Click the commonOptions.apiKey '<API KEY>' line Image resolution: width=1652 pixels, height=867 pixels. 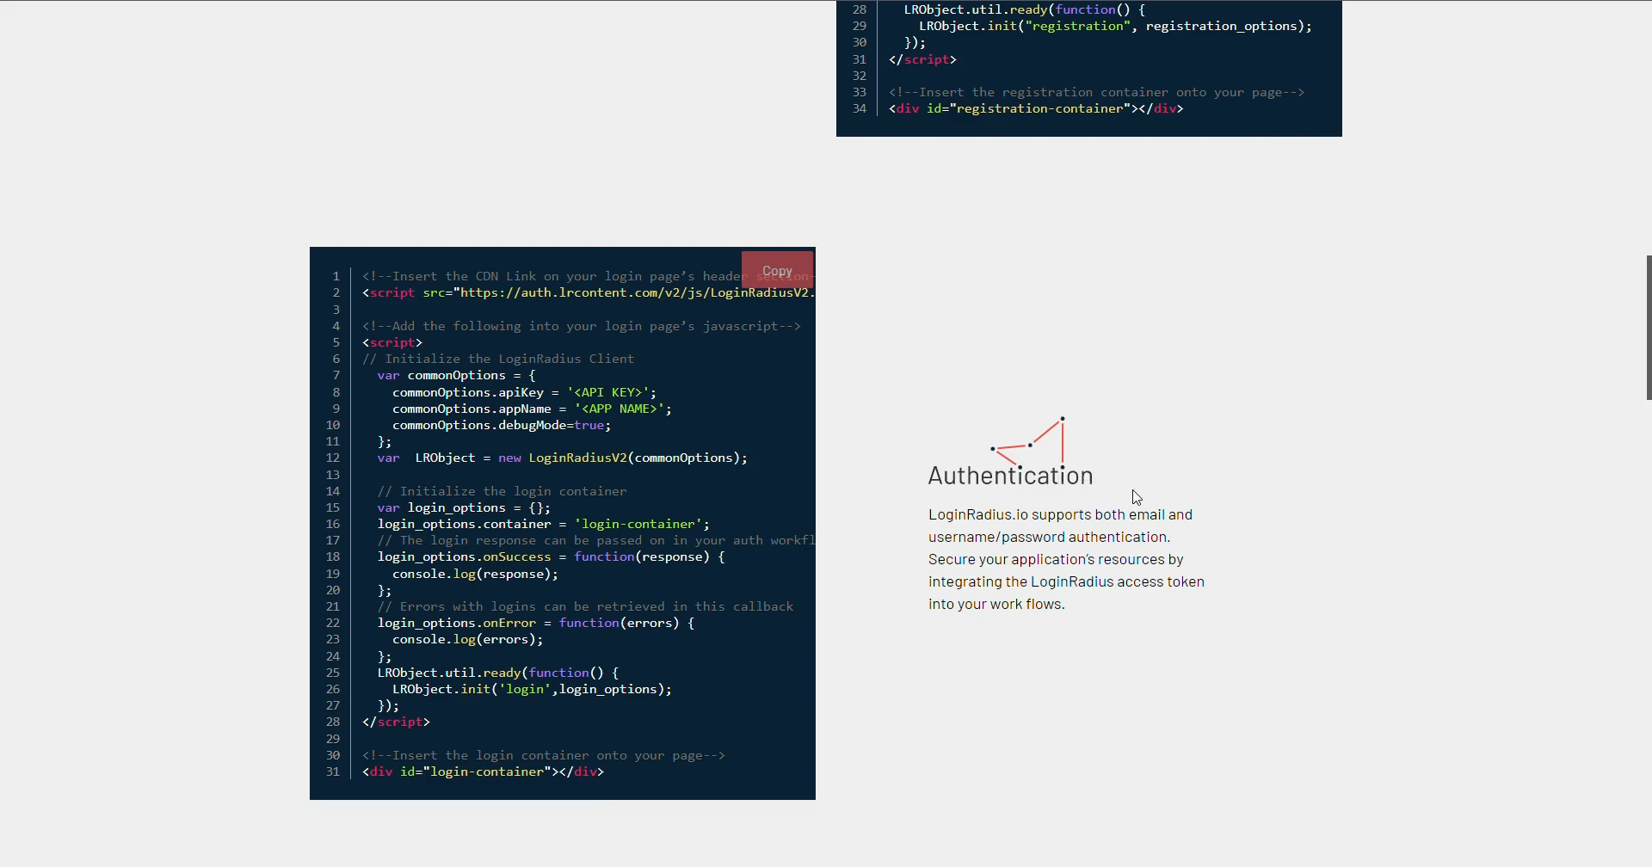[524, 392]
